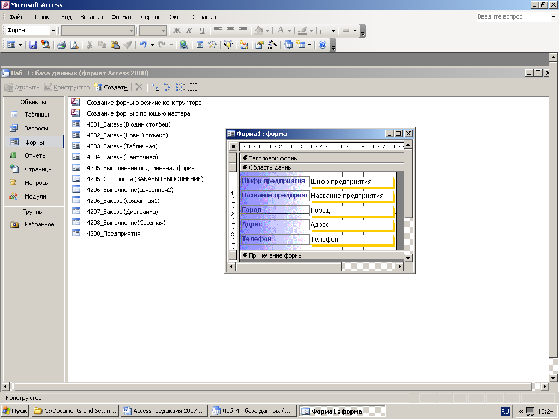559x419 pixels.
Task: Expand the Undo history dropdown arrow
Action: coord(152,45)
